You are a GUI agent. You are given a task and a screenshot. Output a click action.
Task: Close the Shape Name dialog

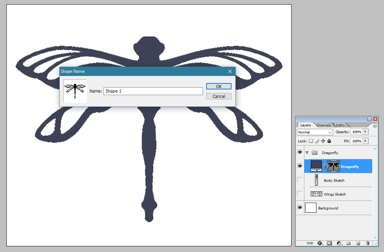coord(230,71)
